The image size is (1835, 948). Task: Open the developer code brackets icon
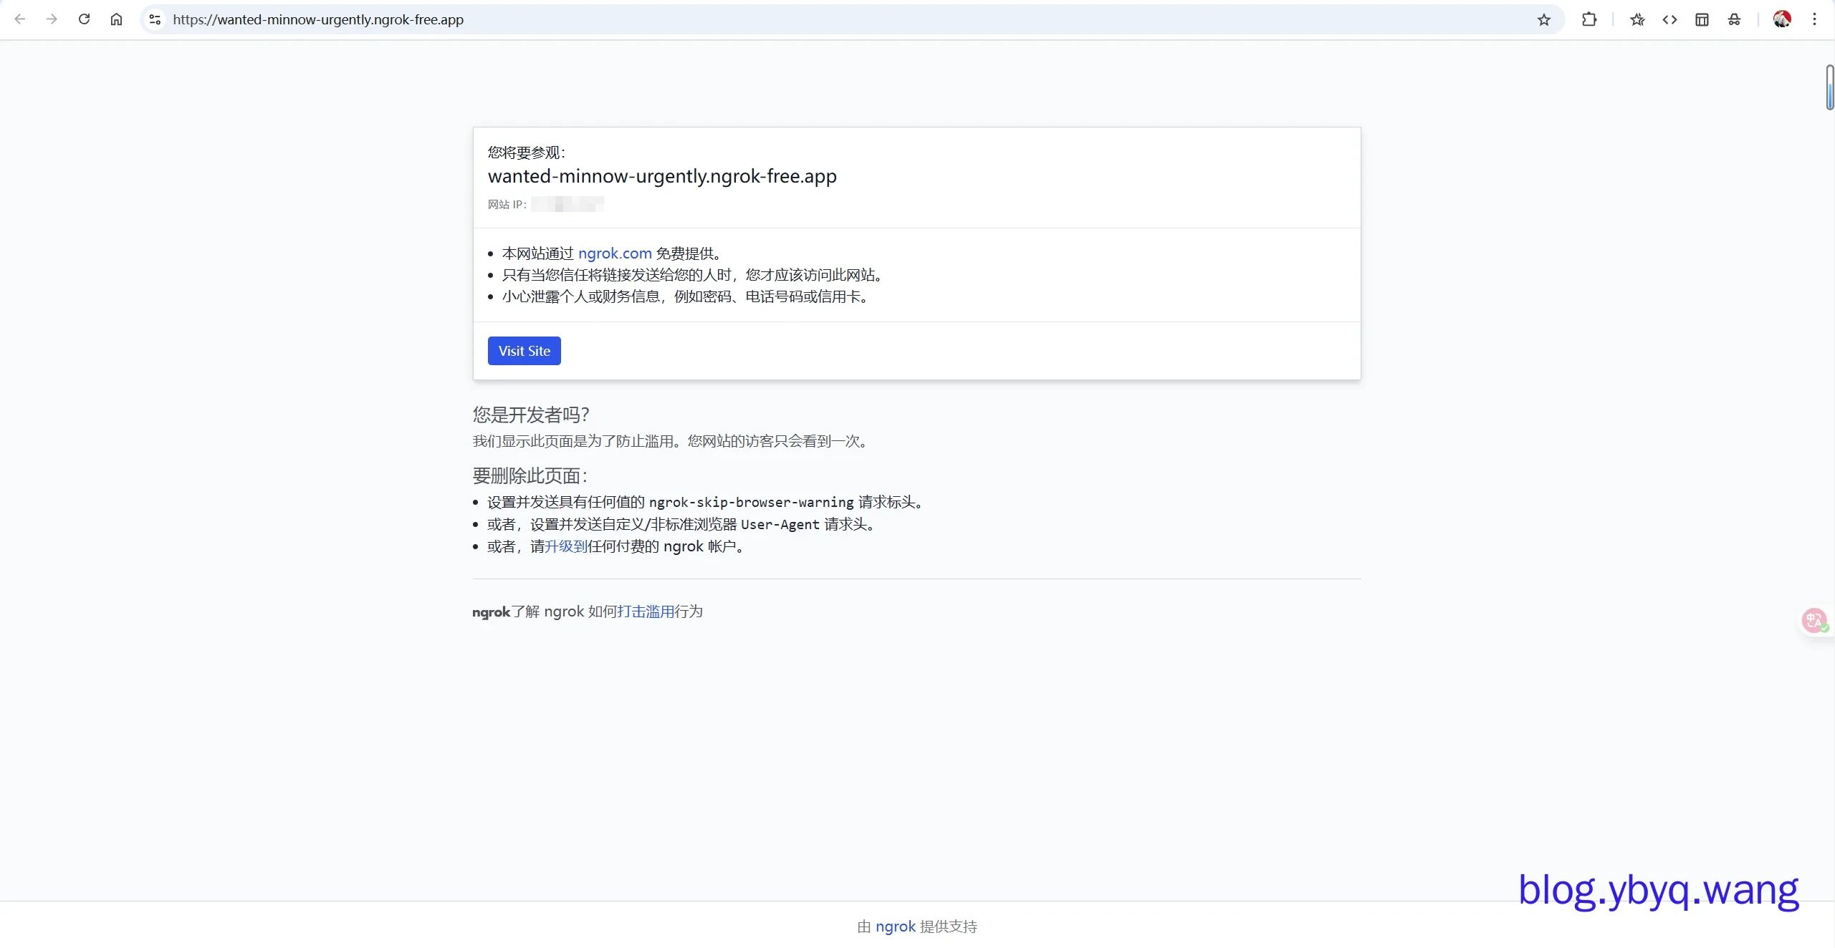1669,19
